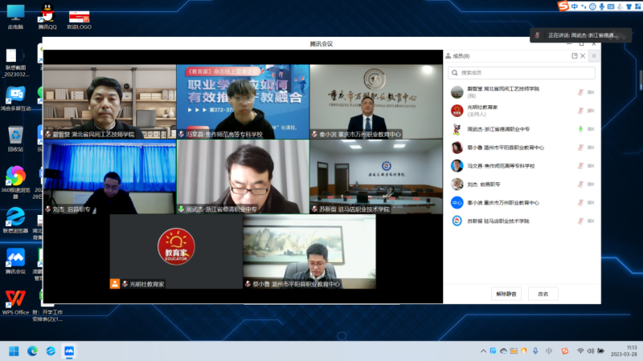Toggle mic icon for 刘杰 member

click(580, 185)
